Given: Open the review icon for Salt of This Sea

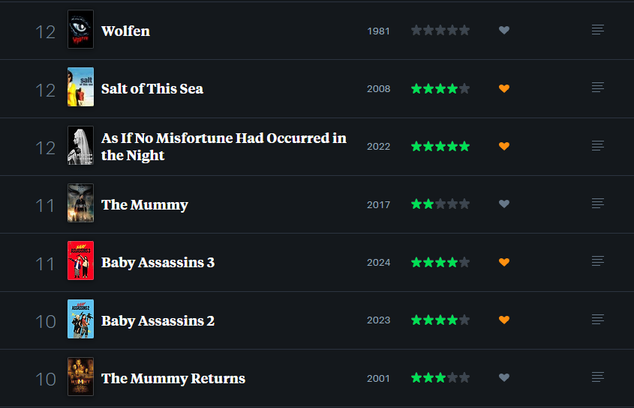Looking at the screenshot, I should pos(597,88).
